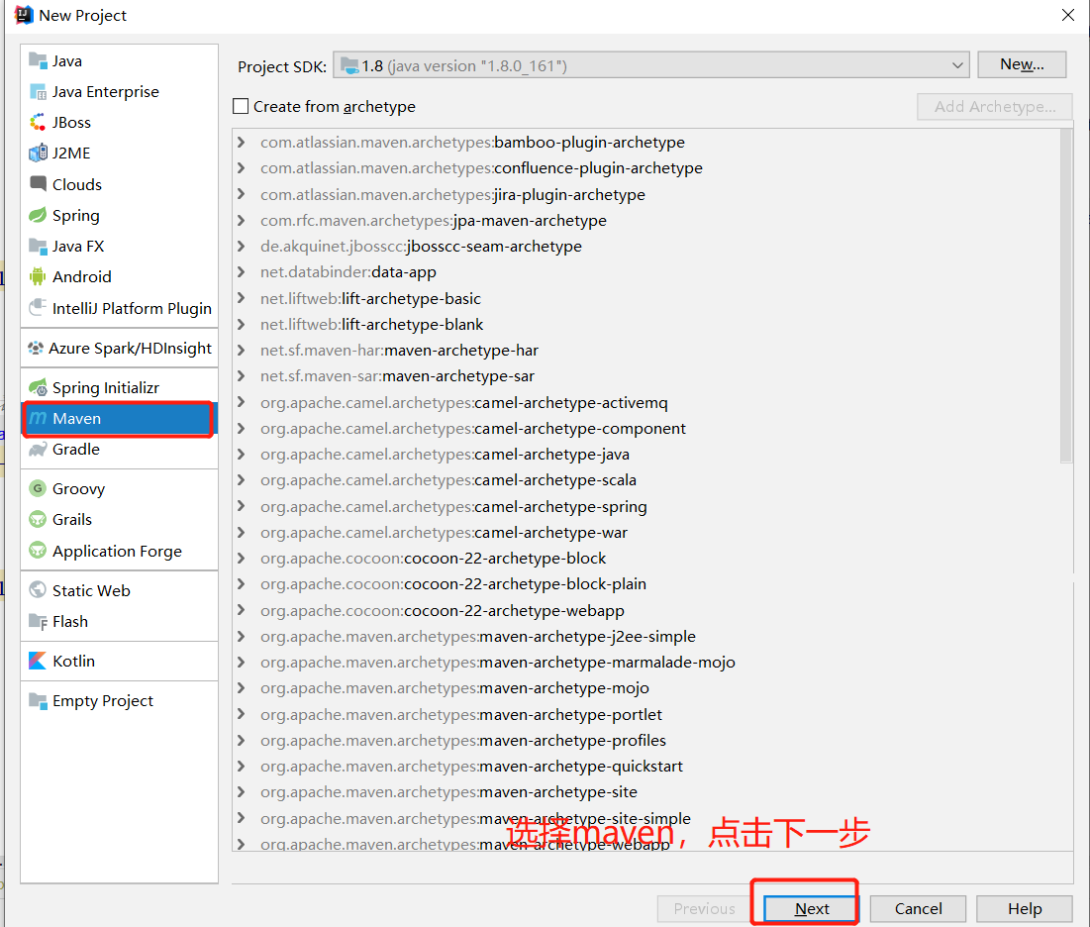Select the Gradle label
Viewport: 1090px width, 927px height.
(76, 450)
